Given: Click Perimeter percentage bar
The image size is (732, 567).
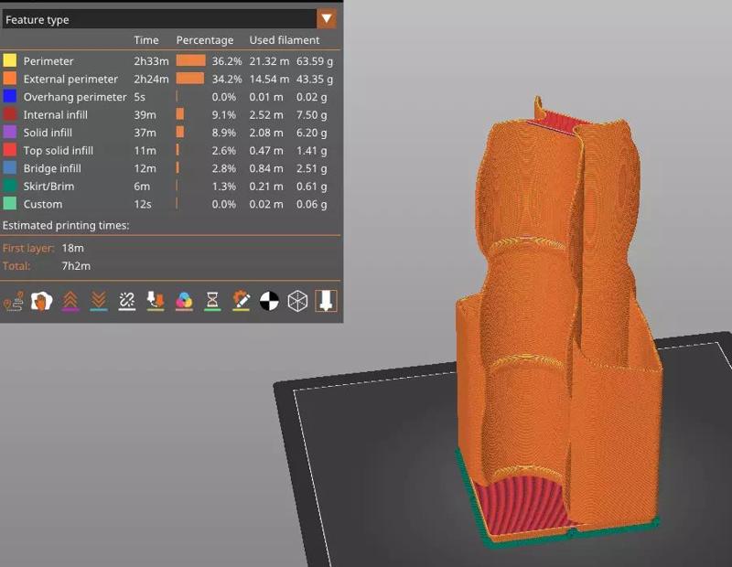Looking at the screenshot, I should [190, 60].
